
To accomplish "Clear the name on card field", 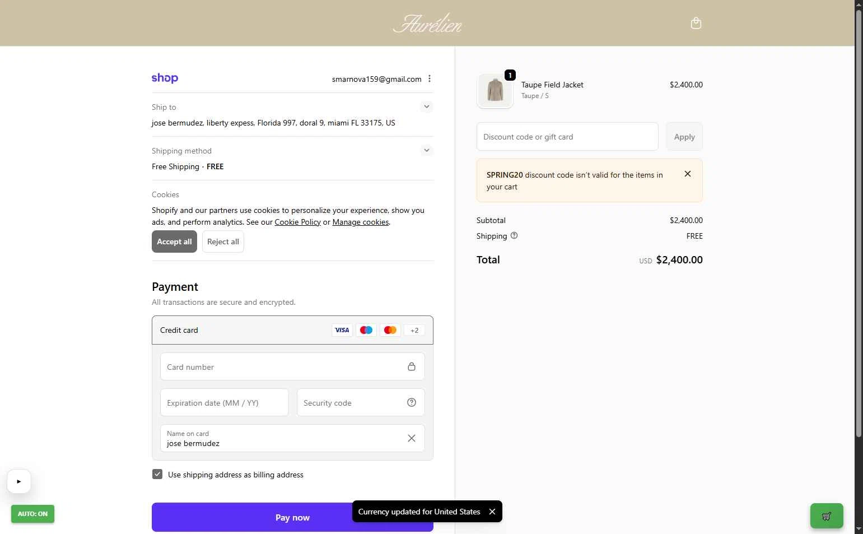I will pos(412,438).
